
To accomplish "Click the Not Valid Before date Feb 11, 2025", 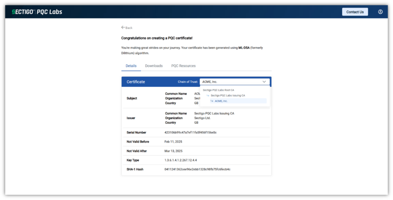I will tap(173, 142).
